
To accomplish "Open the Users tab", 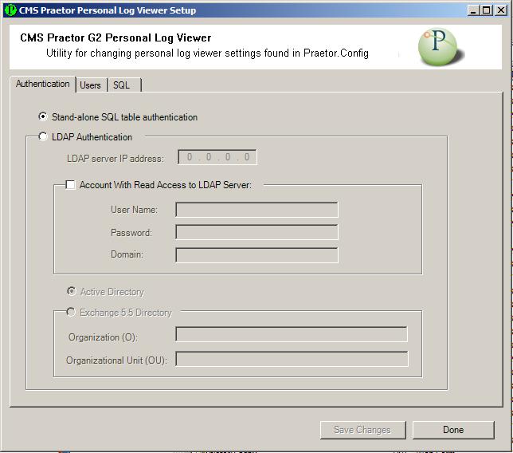I will 90,85.
